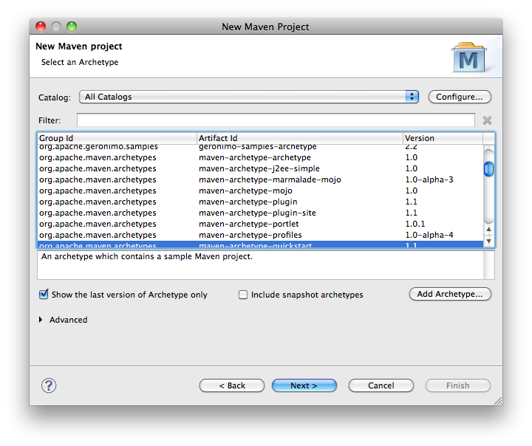
Task: Proceed with the Next > button
Action: point(304,385)
